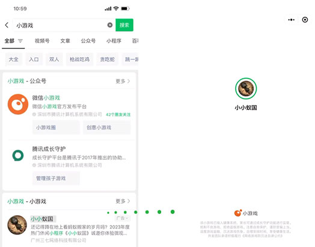
Task: Open the 微信小游戏 account title
Action: point(46,98)
